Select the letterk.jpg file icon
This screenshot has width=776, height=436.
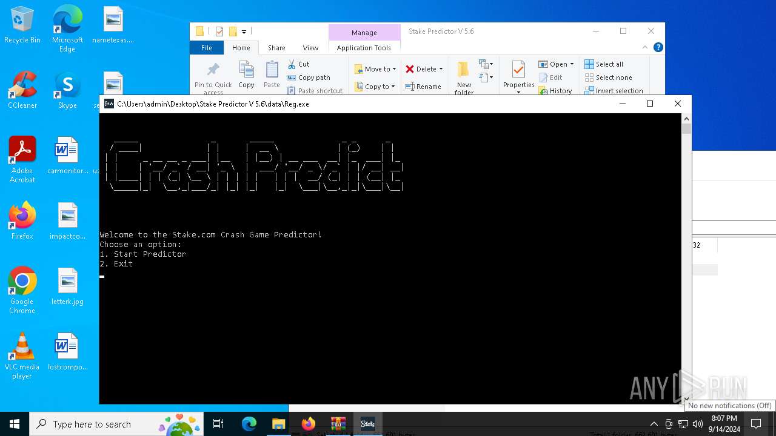(67, 287)
